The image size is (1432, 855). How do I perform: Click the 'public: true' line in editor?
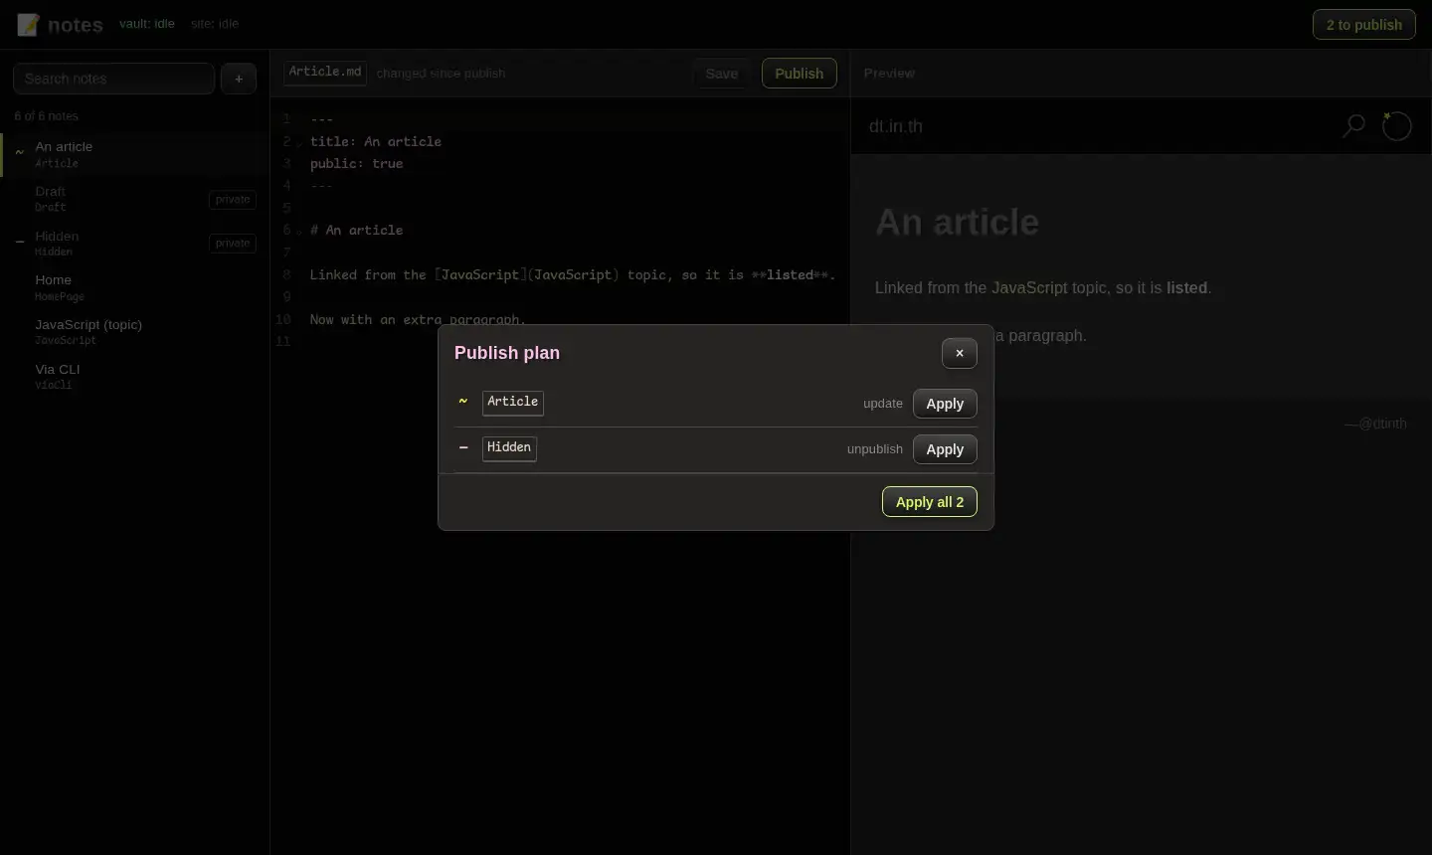(357, 164)
